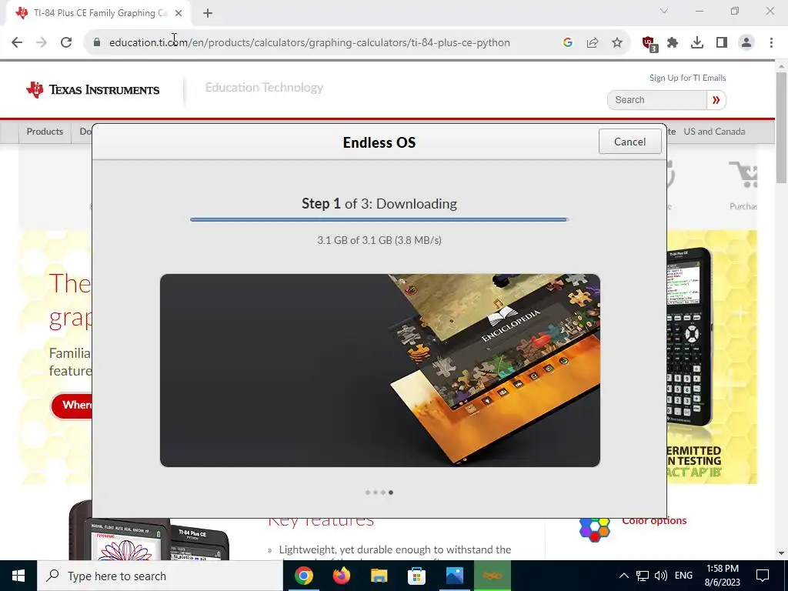This screenshot has height=591, width=788.
Task: Share this page icon
Action: (593, 42)
